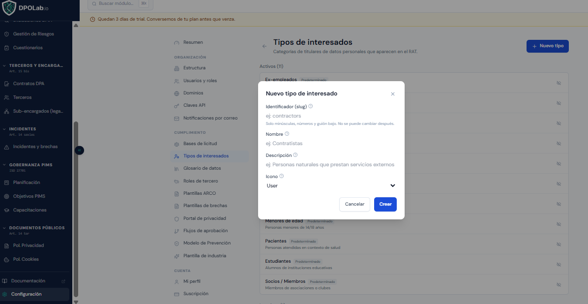Open Mi perfil account page
588x304 pixels.
209,281
